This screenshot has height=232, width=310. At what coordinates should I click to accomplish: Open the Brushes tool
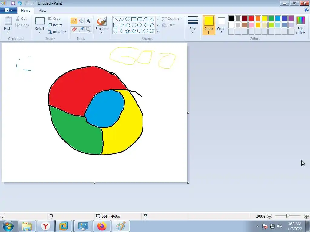(x=101, y=24)
